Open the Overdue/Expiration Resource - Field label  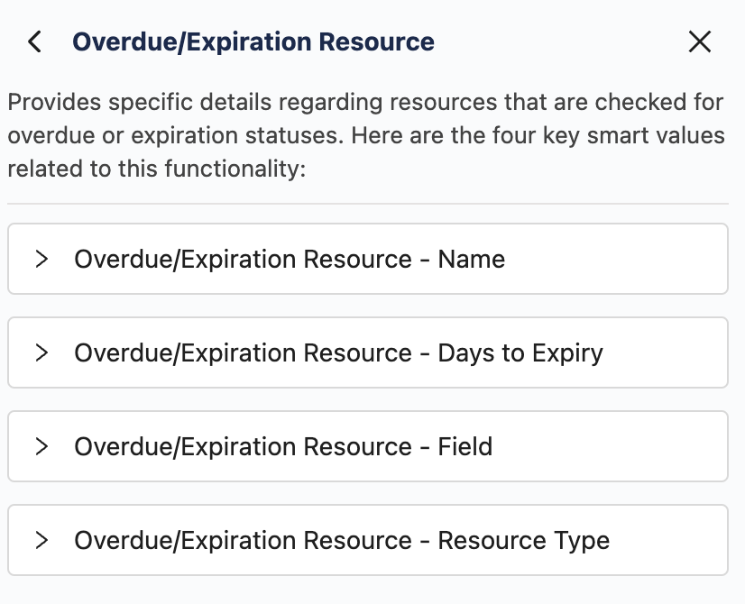283,446
